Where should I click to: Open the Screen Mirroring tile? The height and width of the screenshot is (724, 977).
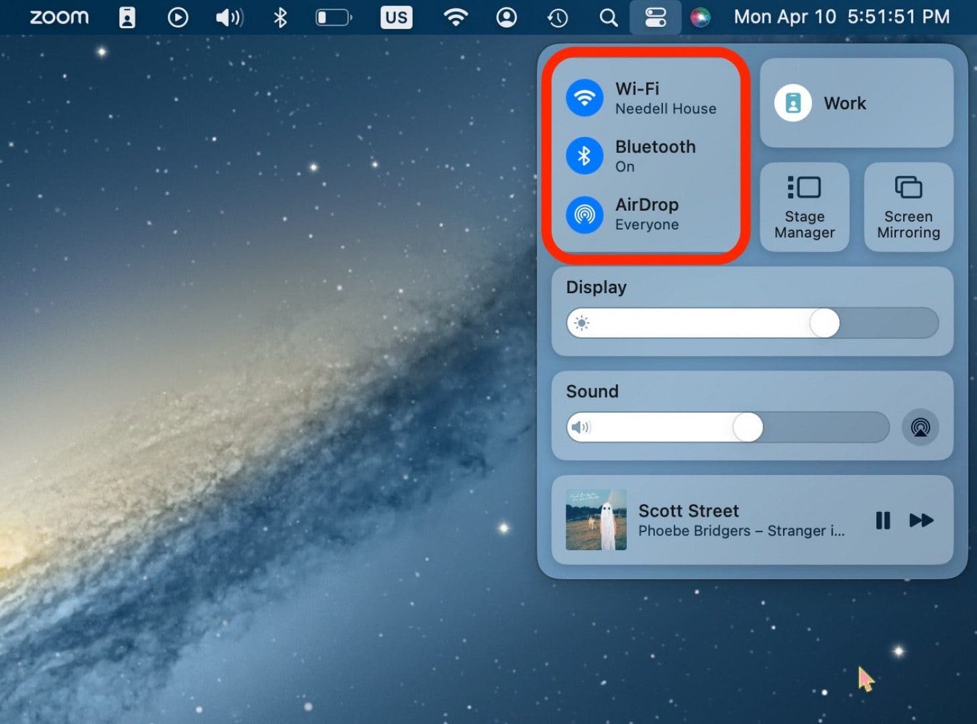[x=909, y=207]
